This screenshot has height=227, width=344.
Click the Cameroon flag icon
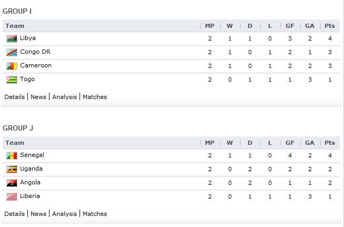[x=12, y=66]
